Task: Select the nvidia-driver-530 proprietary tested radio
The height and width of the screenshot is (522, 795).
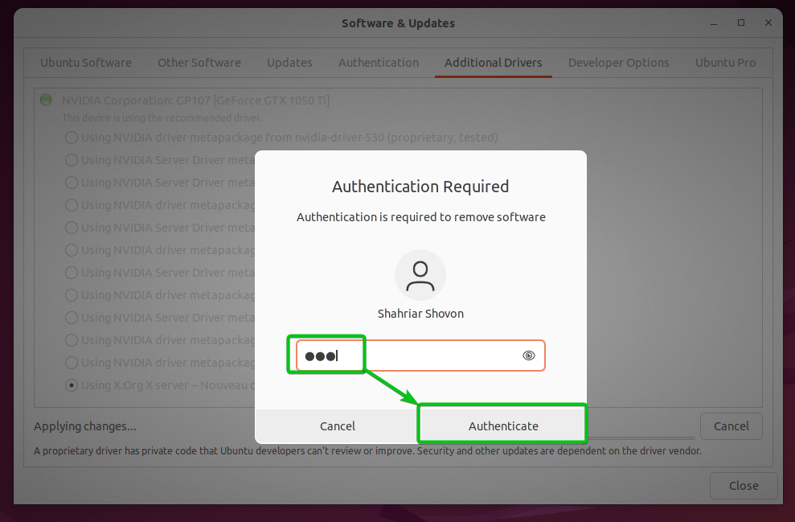Action: (72, 138)
